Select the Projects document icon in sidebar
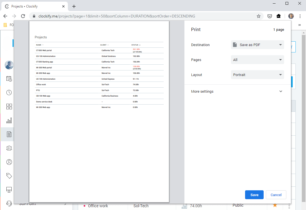Viewport: 306px width, 210px height. tap(9, 134)
